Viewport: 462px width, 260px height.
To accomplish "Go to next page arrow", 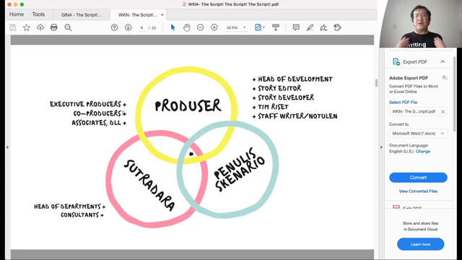I will [128, 27].
